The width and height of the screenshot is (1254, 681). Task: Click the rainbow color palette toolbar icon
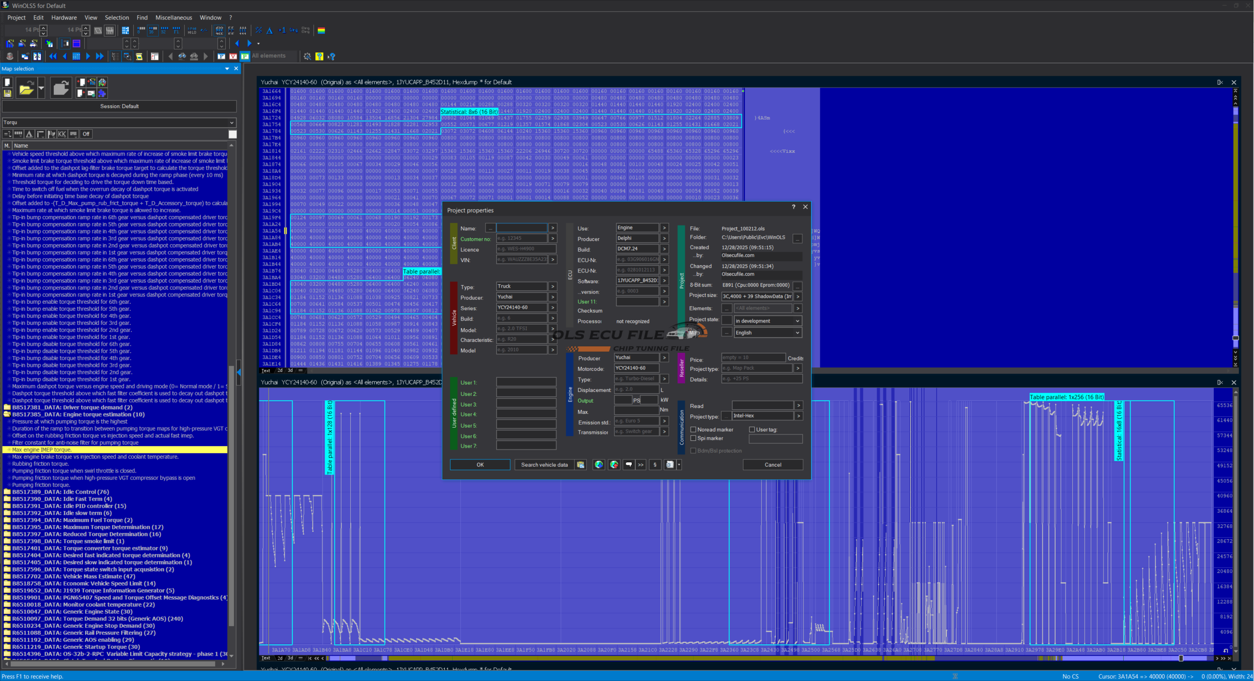pos(321,30)
